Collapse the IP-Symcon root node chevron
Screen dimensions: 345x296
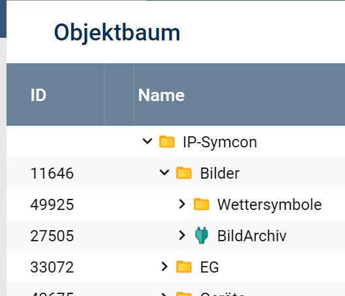pyautogui.click(x=147, y=141)
